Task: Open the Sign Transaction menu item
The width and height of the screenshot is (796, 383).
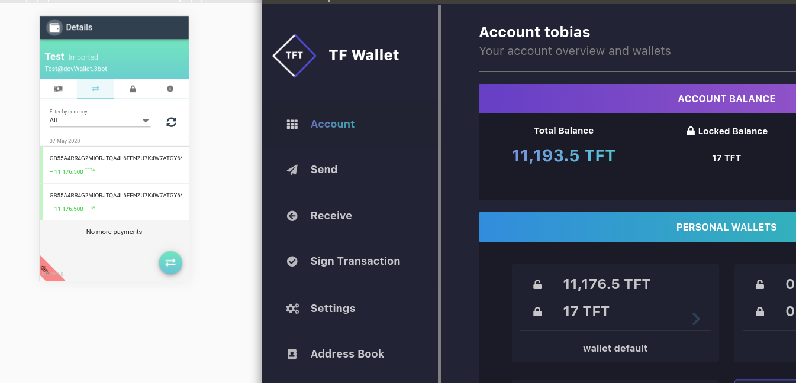Action: point(355,261)
